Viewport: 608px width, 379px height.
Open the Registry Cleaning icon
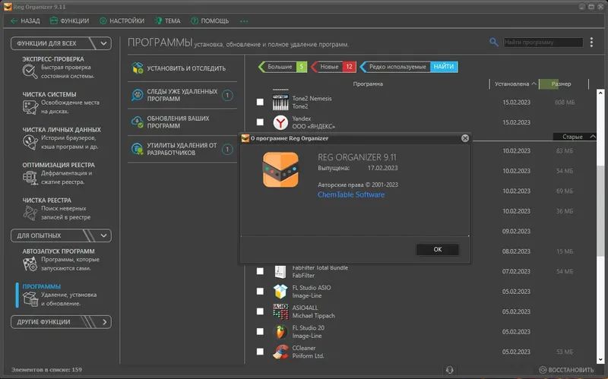[x=30, y=213]
